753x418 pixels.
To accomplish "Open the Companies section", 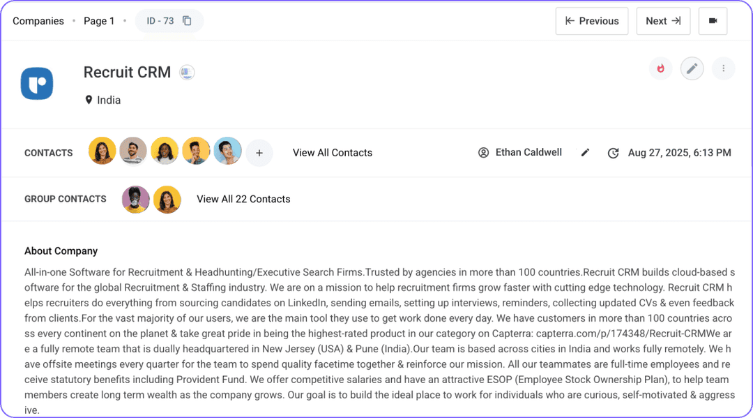I will (38, 21).
